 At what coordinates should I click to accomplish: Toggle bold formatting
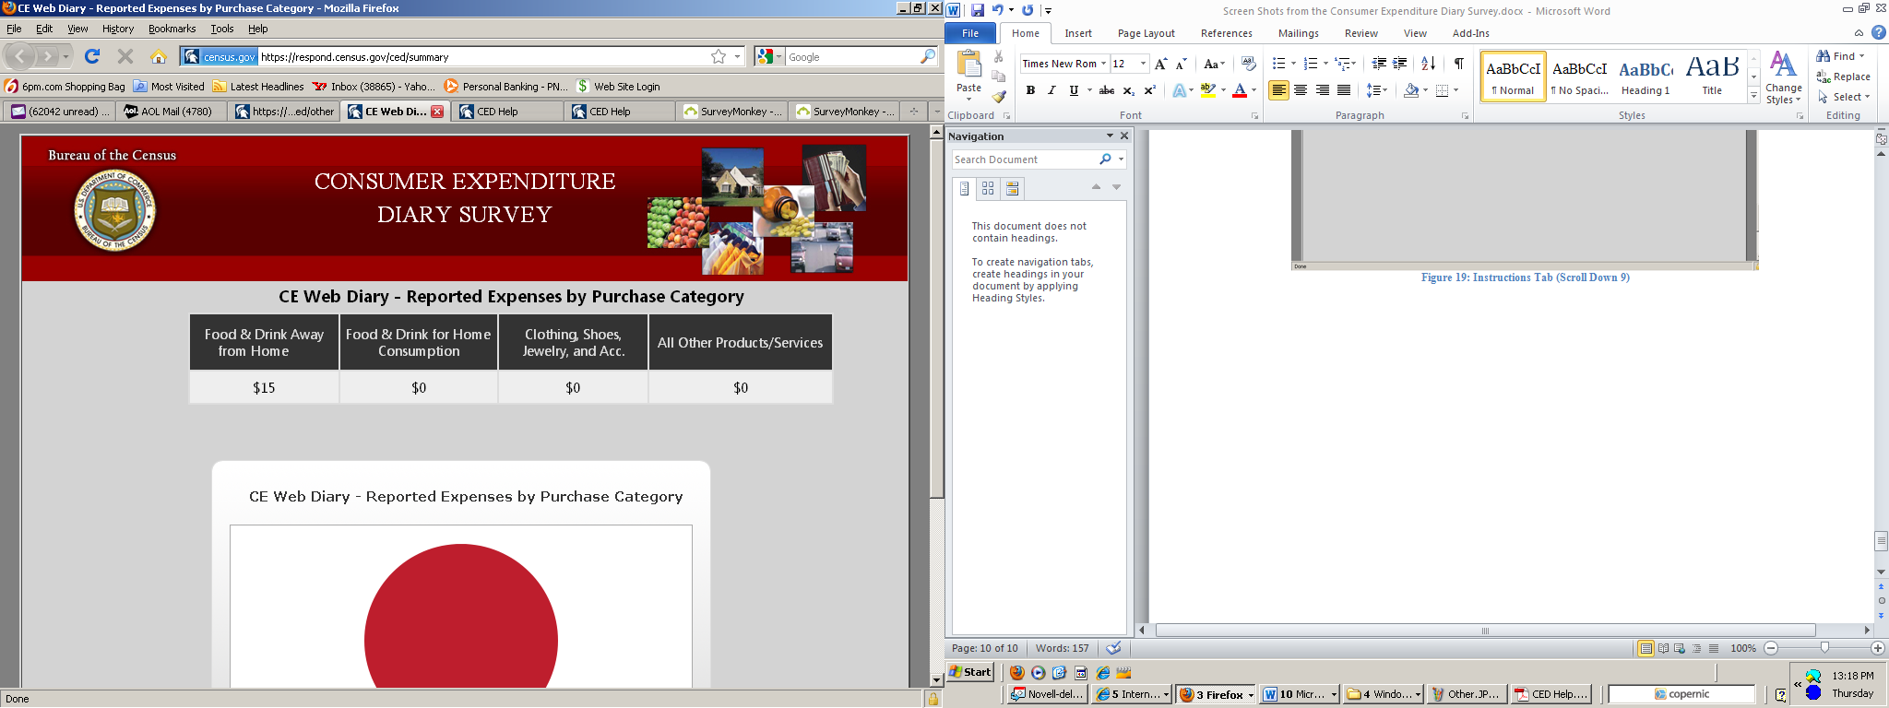pos(1030,90)
